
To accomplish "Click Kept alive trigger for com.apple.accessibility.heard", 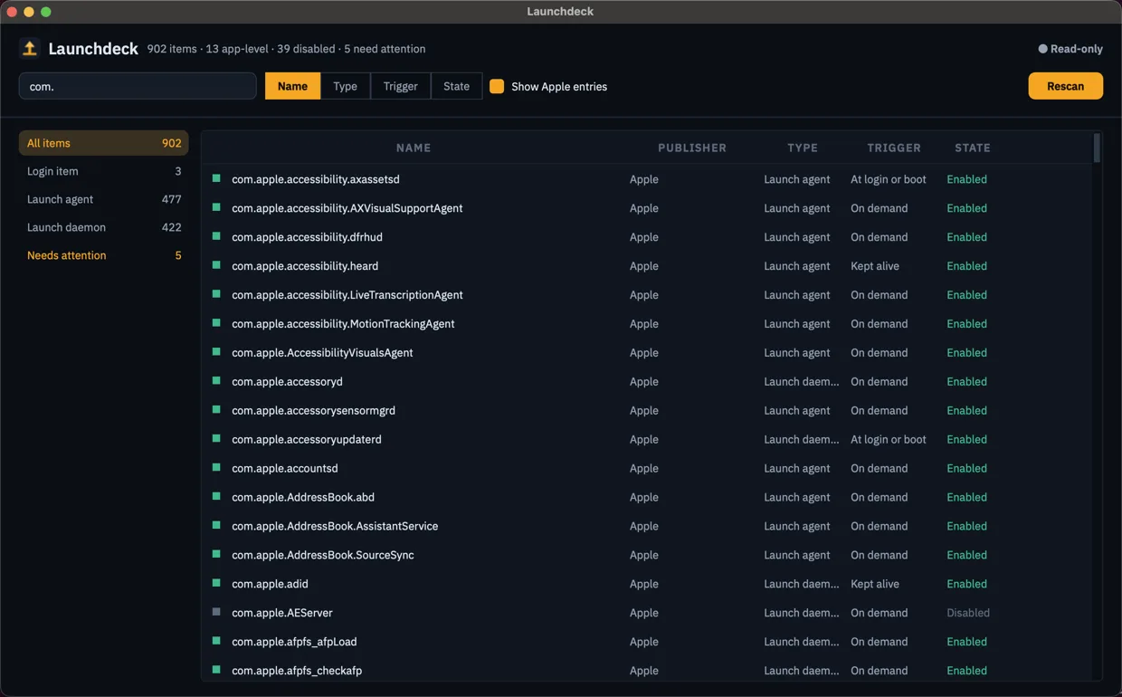I will coord(875,266).
